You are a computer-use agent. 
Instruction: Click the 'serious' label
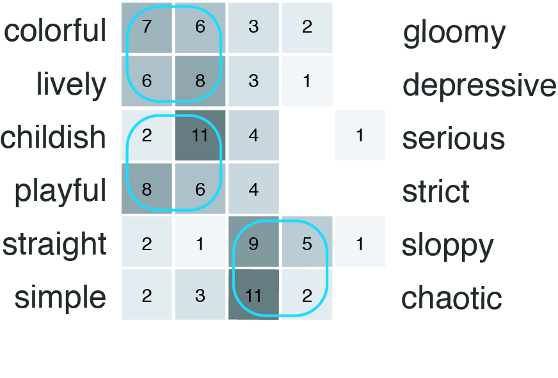click(453, 138)
